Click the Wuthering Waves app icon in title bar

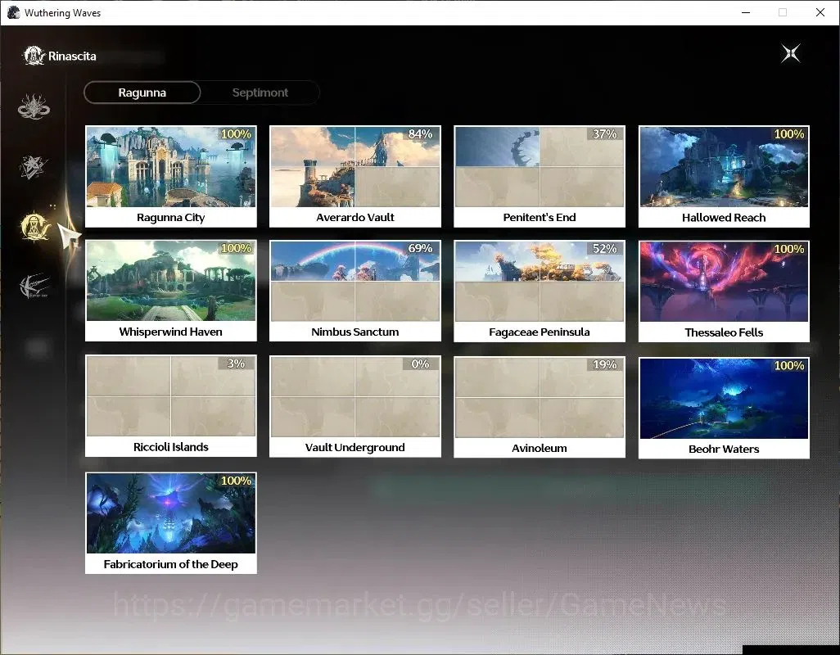(13, 12)
